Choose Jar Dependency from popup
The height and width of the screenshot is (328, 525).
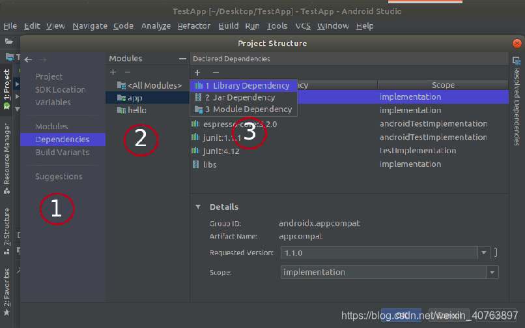coord(244,98)
